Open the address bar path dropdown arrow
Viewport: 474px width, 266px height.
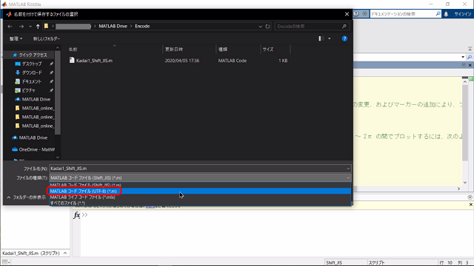[x=260, y=27]
